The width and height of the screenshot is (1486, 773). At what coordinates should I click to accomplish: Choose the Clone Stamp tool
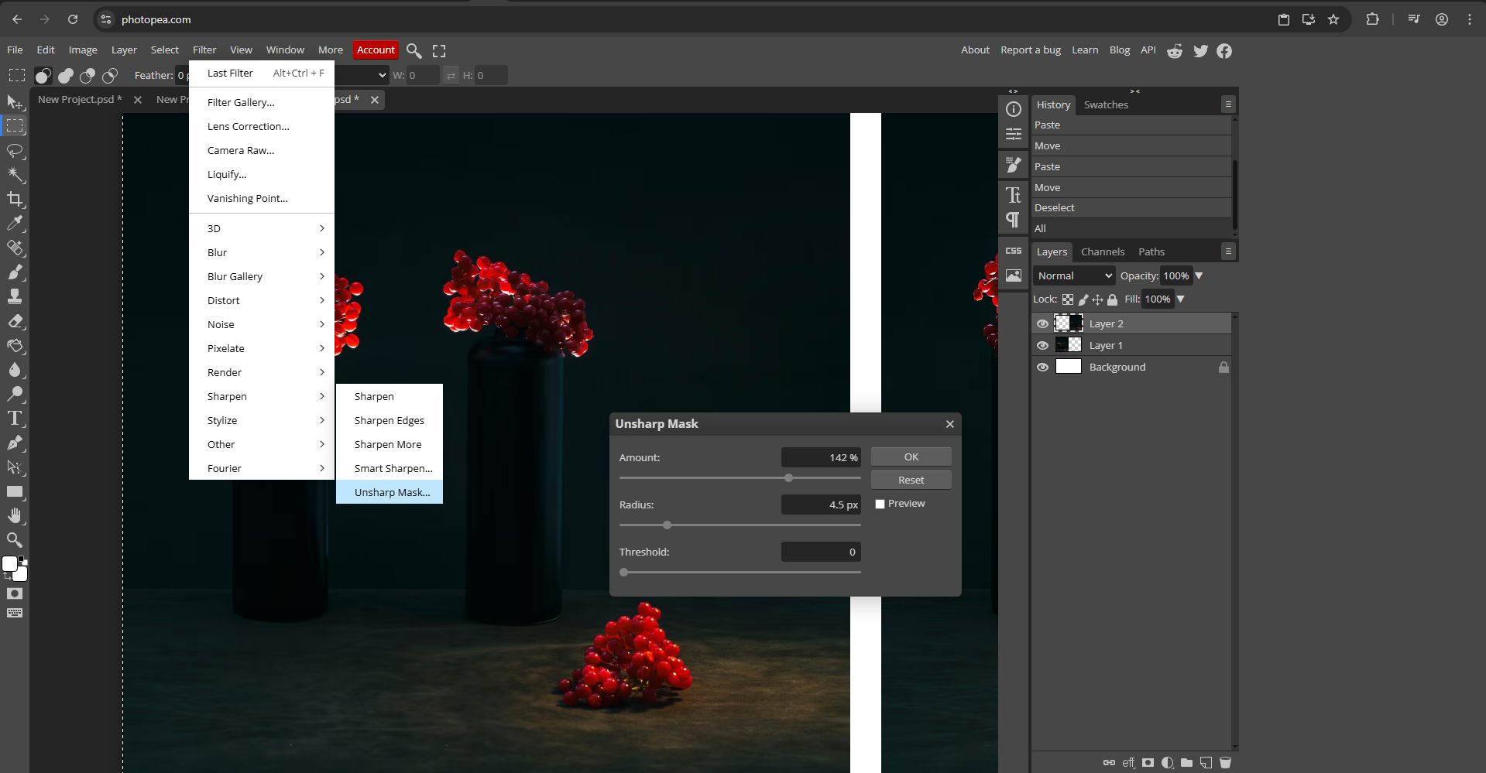point(15,296)
